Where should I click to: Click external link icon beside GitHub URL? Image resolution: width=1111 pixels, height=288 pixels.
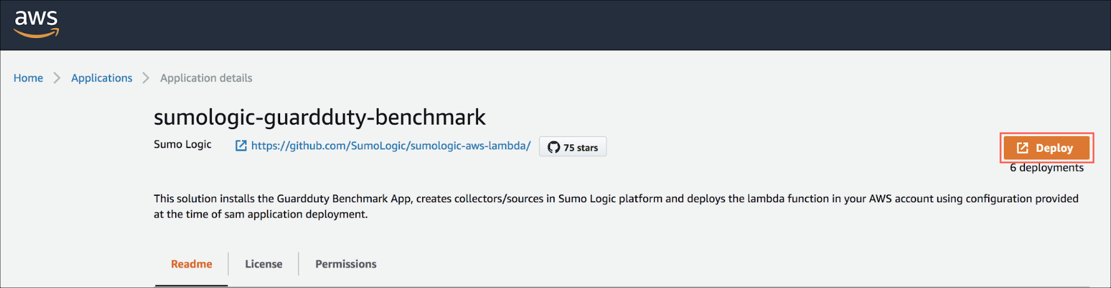click(241, 146)
